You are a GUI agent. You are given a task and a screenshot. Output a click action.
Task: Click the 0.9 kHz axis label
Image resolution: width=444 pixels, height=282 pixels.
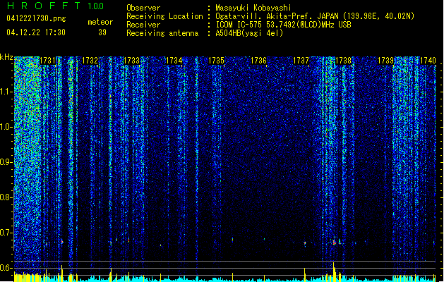pyautogui.click(x=6, y=162)
